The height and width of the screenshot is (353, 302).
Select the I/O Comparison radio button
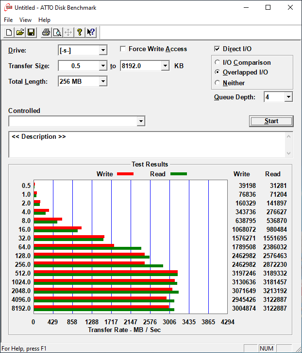(x=218, y=62)
